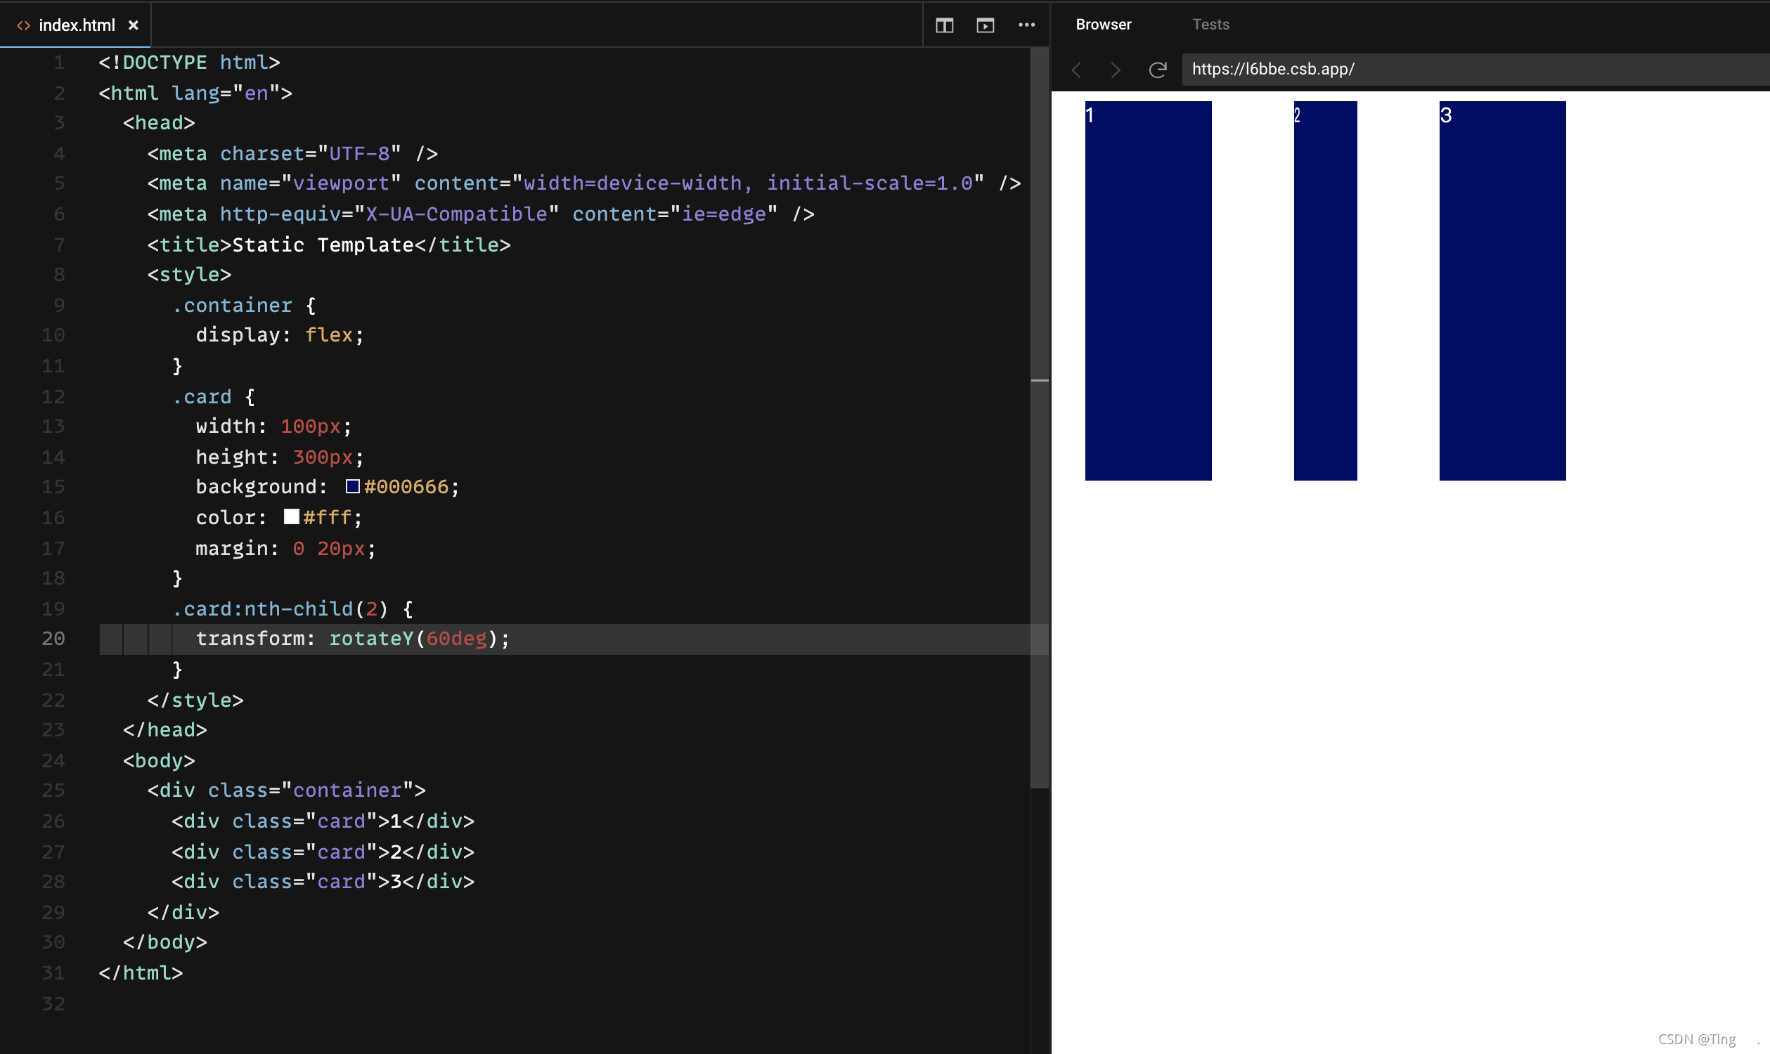Select the index.html editor tab

click(77, 25)
